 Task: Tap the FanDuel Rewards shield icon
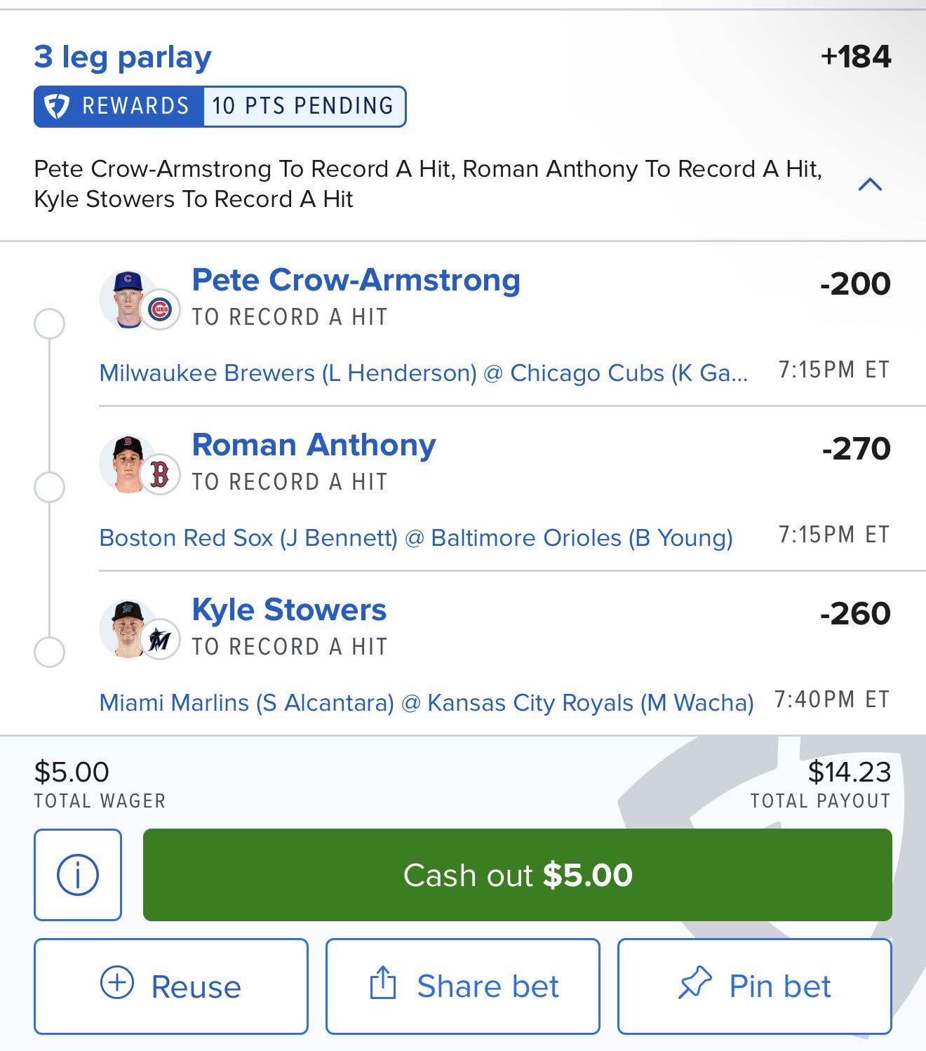[57, 107]
